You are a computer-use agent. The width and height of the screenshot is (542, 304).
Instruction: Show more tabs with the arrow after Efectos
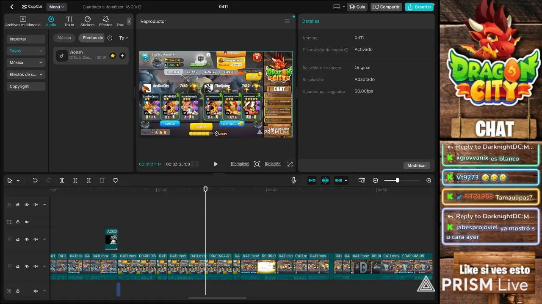tap(129, 21)
